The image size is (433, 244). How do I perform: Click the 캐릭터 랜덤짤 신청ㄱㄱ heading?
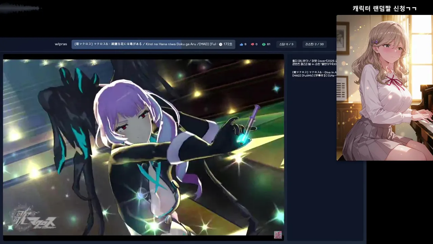tap(385, 8)
